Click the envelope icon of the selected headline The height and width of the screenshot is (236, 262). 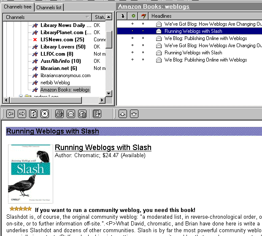point(159,31)
